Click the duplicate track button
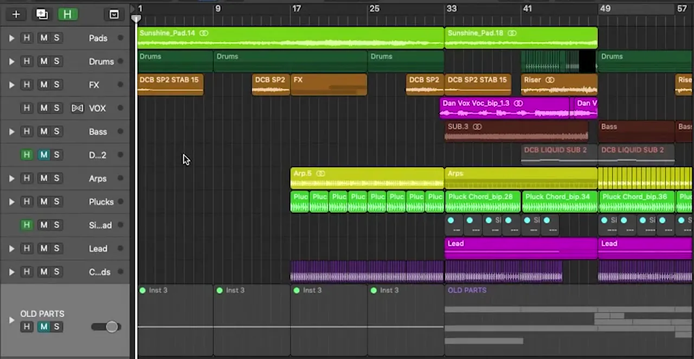Viewport: 694px width, 359px height. (x=42, y=15)
